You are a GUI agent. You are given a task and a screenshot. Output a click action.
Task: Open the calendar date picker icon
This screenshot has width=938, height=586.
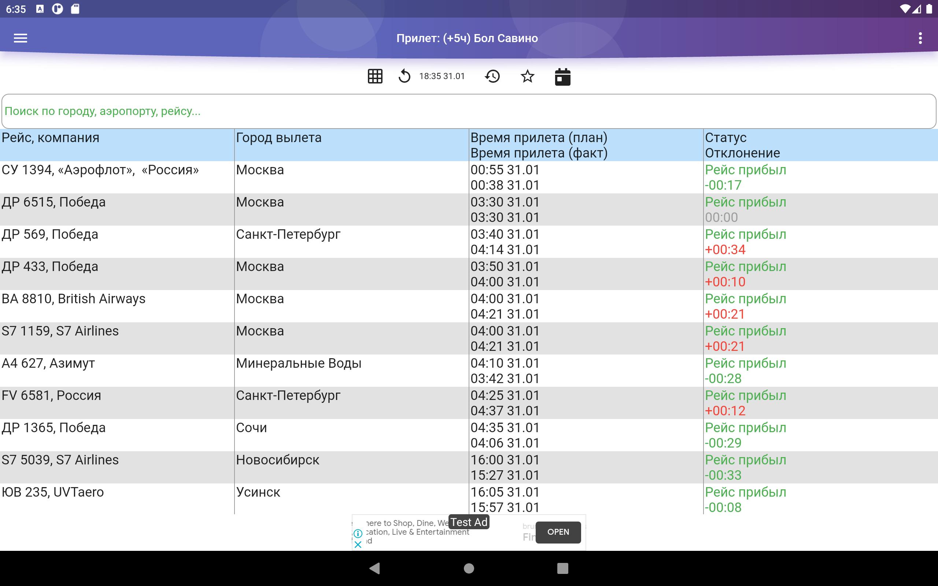[562, 77]
